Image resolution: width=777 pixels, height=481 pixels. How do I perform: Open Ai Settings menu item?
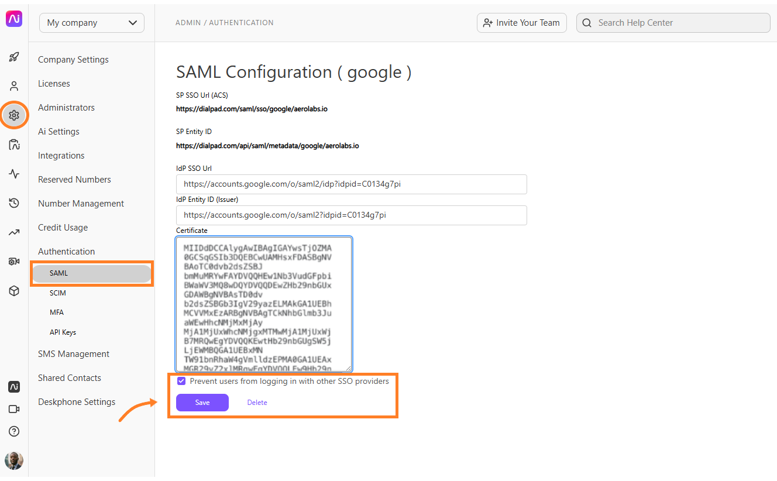click(59, 132)
